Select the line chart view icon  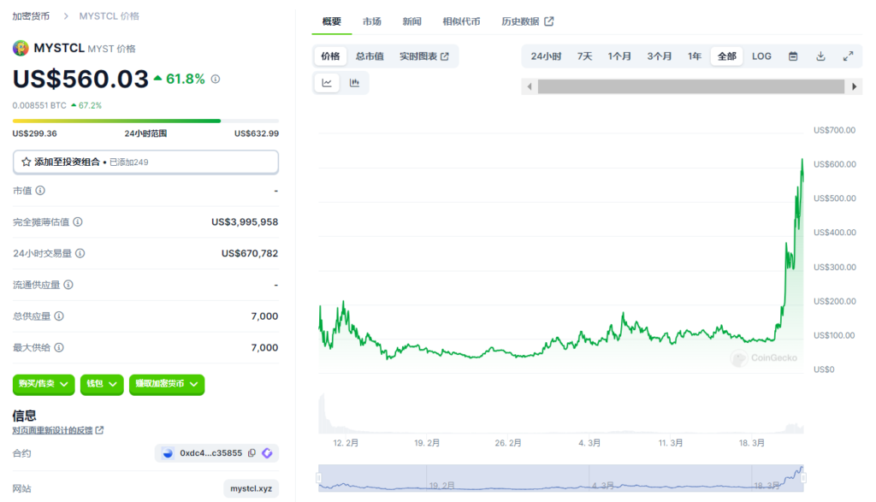pos(327,83)
